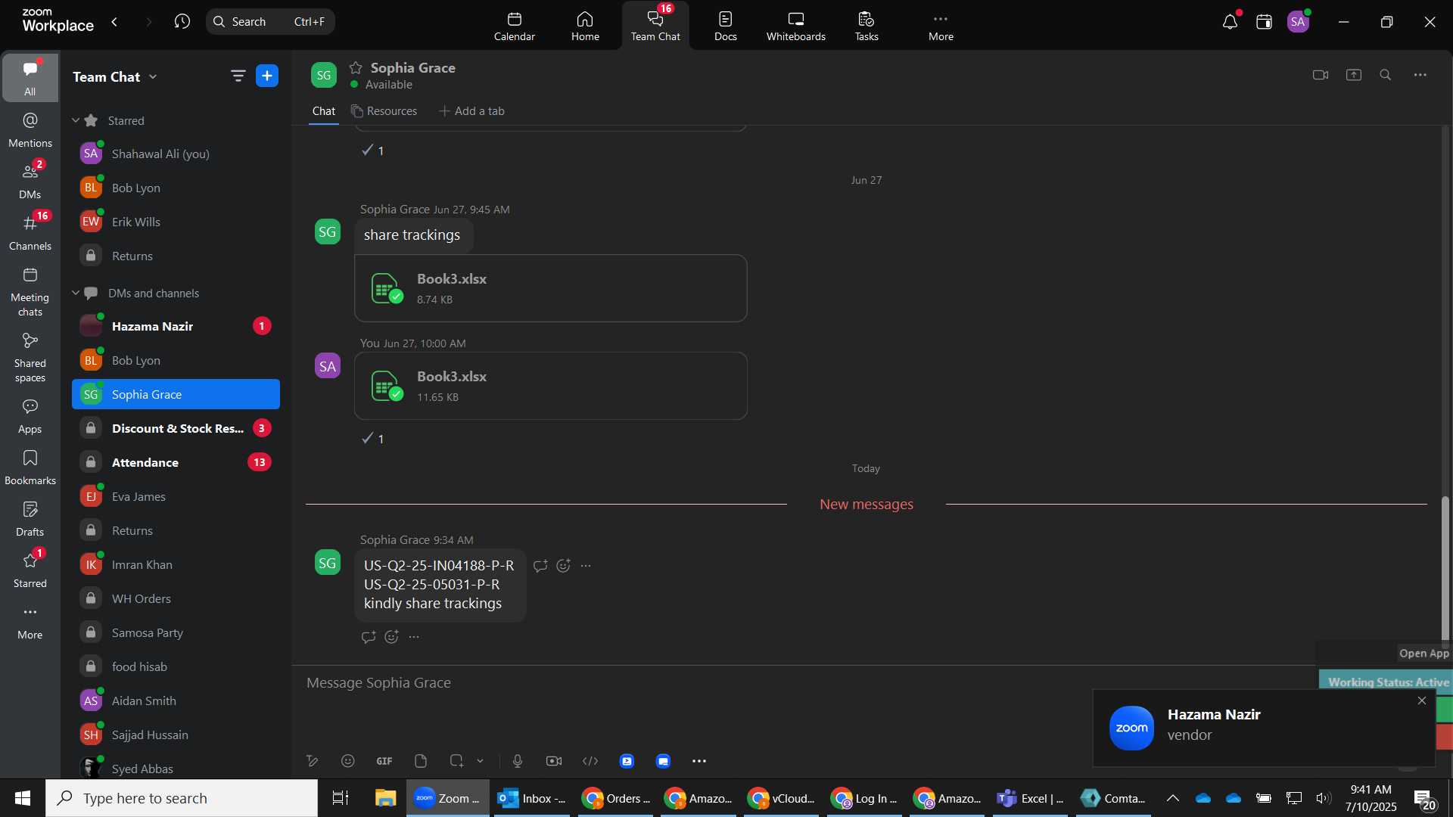This screenshot has width=1453, height=817.
Task: Open sidebar More options
Action: pyautogui.click(x=30, y=622)
